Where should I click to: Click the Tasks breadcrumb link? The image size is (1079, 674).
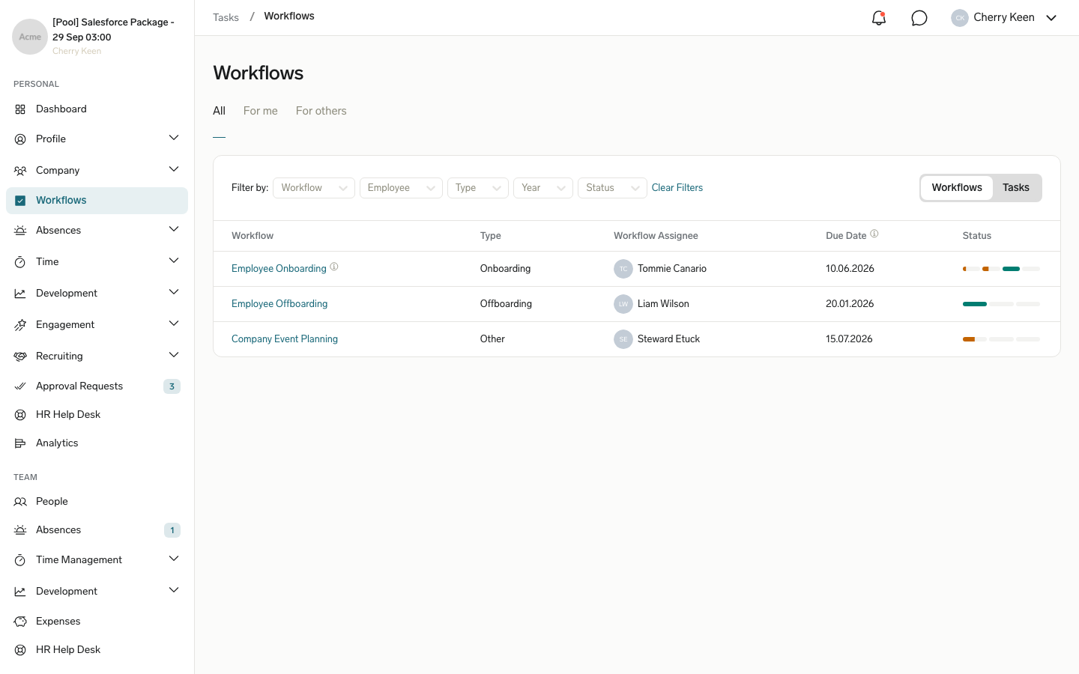226,17
